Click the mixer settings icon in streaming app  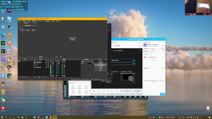point(121,91)
